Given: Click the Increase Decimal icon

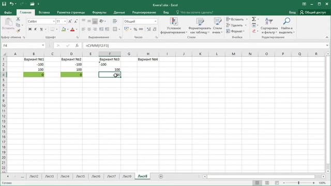Looking at the screenshot, I should coord(149,29).
